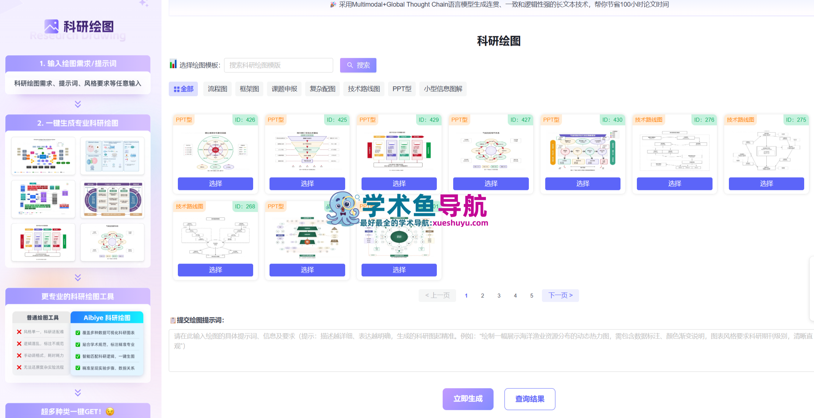
Task: Expand the chevron above 超多种类一键GET
Action: click(x=77, y=393)
